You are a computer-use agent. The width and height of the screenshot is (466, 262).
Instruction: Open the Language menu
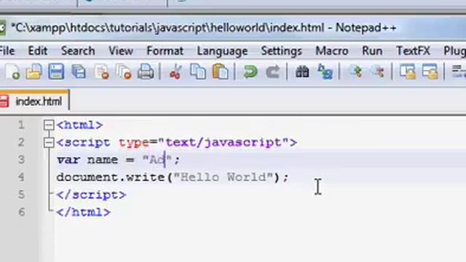222,51
